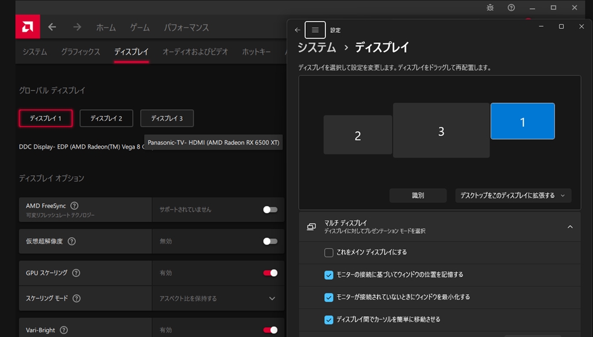Open the ゲーム menu
Screen dimensions: 593x337
click(140, 27)
